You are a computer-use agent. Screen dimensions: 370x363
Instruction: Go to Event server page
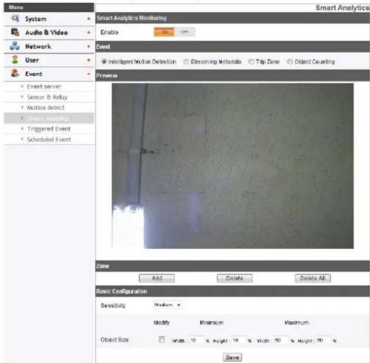tap(44, 87)
